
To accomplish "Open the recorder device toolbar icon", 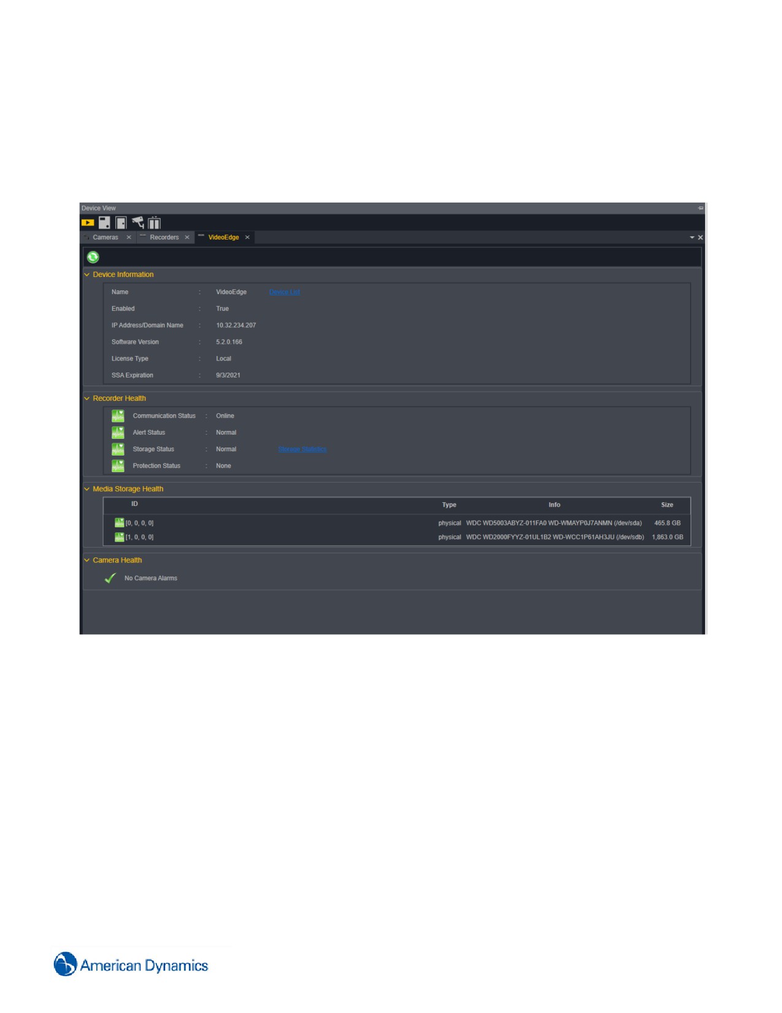I will [x=104, y=222].
